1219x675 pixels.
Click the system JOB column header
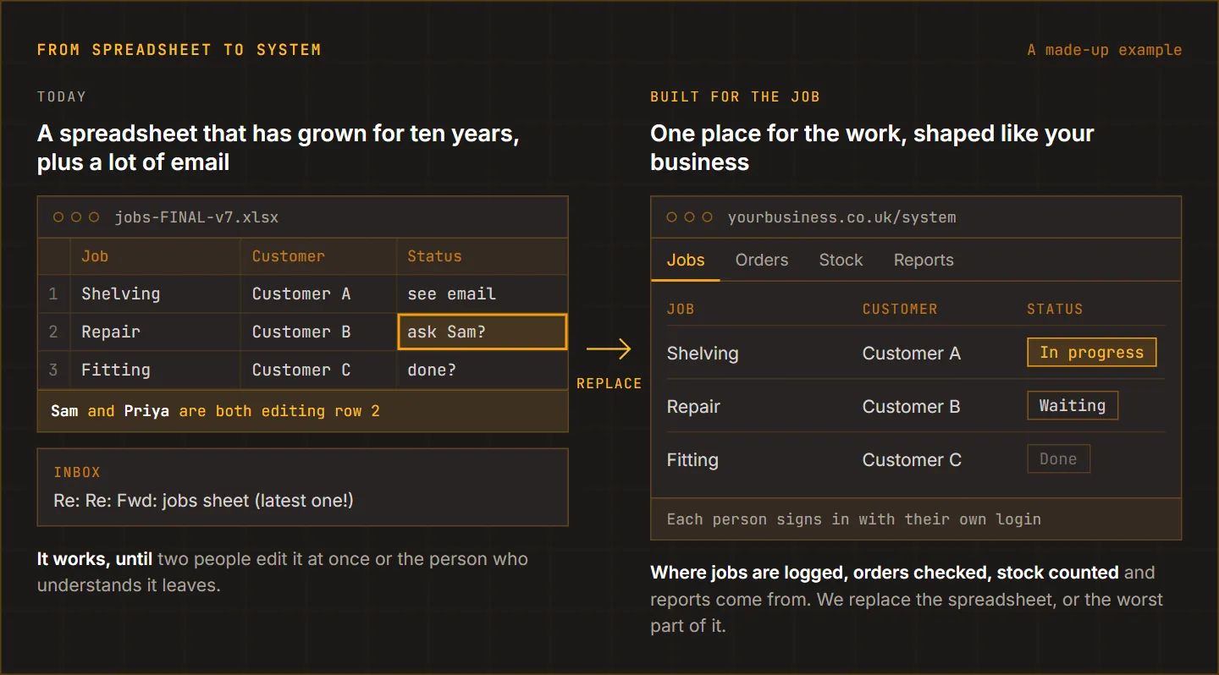pyautogui.click(x=681, y=310)
